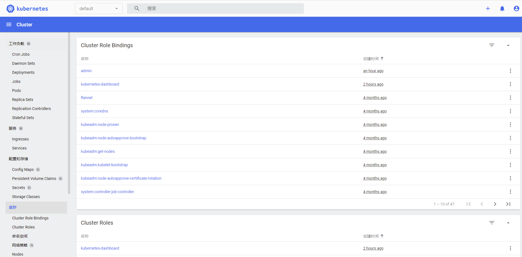Filter the Cluster Roles list
Viewport: 522px width, 257px height.
pyautogui.click(x=492, y=223)
